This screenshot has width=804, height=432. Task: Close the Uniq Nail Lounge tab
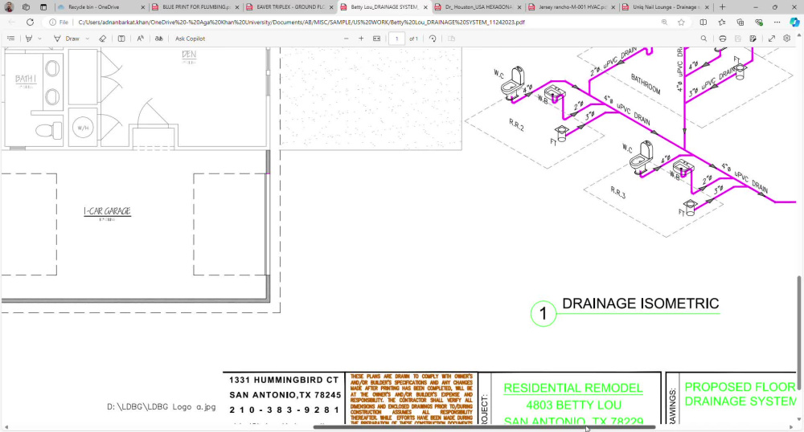pos(708,7)
